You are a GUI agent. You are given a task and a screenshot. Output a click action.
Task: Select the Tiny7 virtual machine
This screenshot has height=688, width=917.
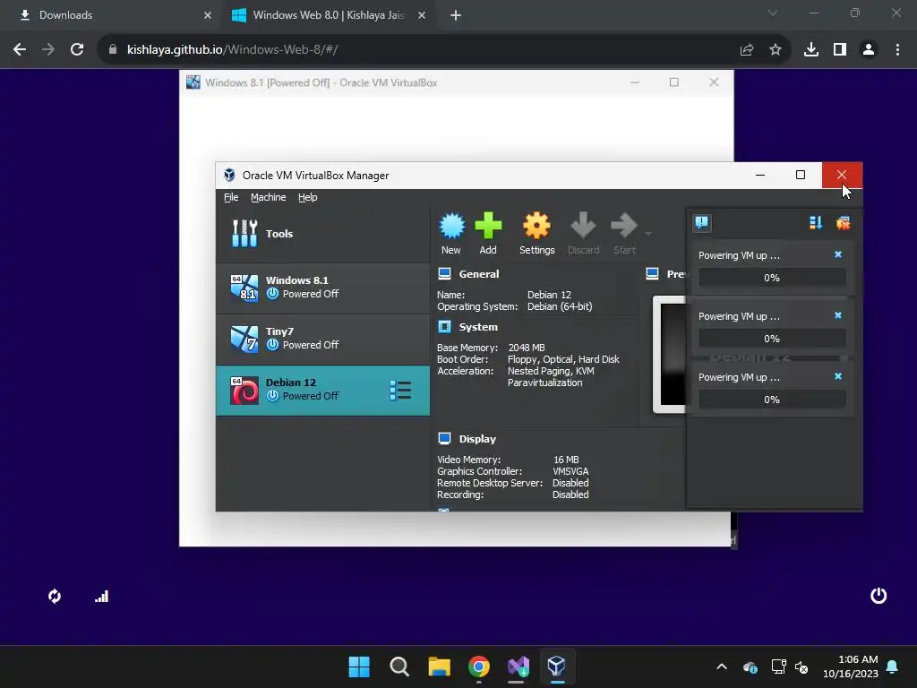pos(322,338)
